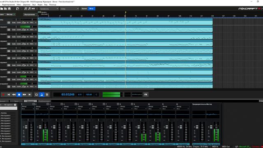Click the 65:03246 position display
This screenshot has height=148, width=263.
pyautogui.click(x=68, y=95)
